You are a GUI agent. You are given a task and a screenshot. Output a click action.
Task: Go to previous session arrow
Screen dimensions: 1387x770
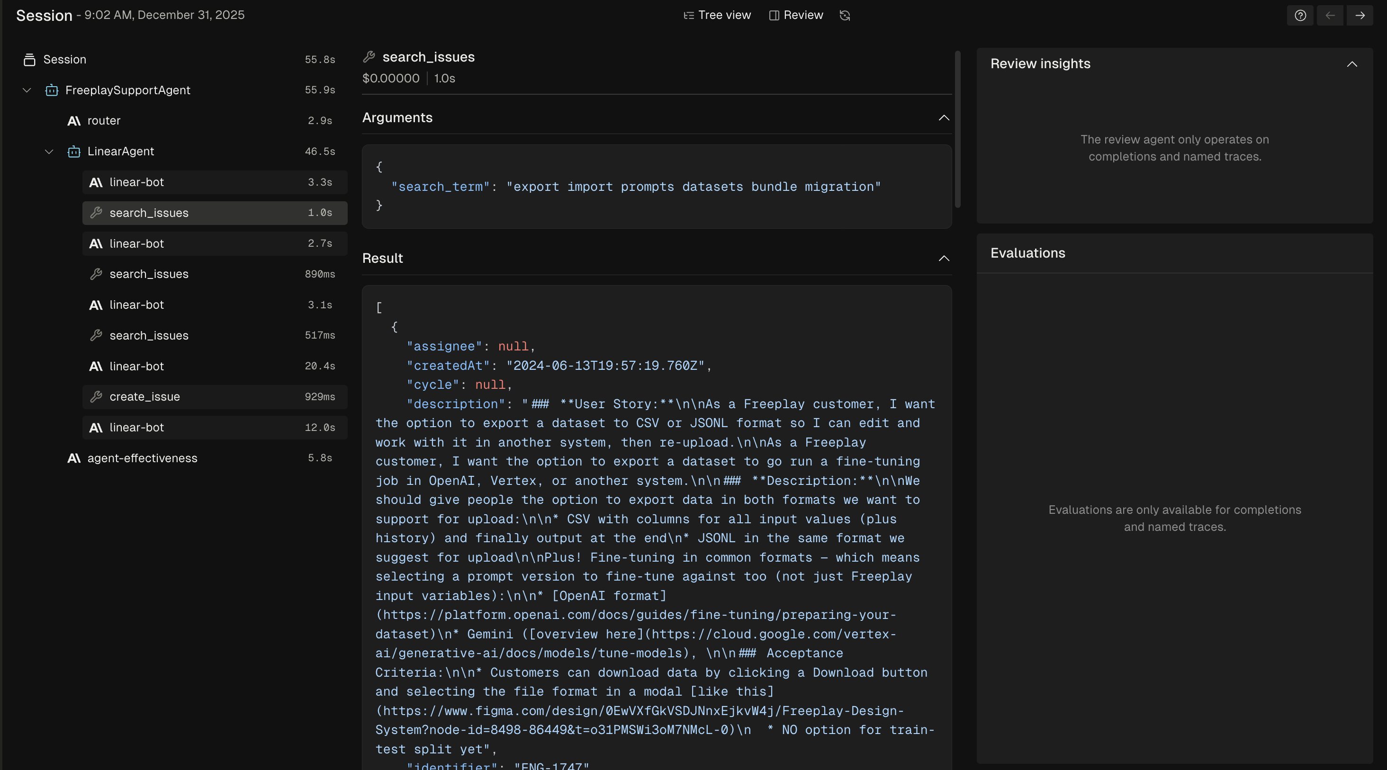[x=1330, y=15]
